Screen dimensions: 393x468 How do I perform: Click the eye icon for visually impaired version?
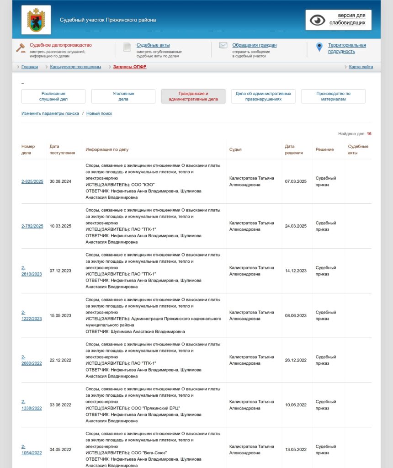(318, 20)
